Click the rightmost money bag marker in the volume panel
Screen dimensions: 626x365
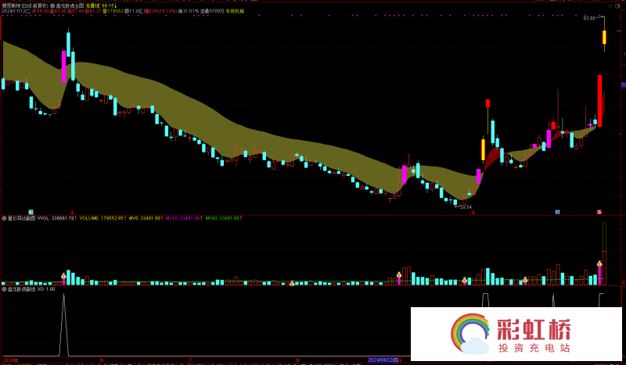point(600,263)
